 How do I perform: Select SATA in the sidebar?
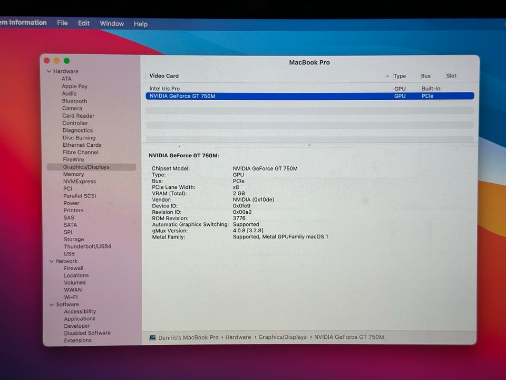[70, 225]
